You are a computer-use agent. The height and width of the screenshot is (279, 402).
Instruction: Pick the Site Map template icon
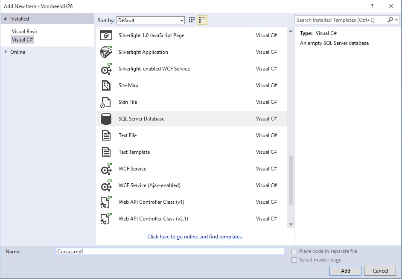pyautogui.click(x=106, y=85)
